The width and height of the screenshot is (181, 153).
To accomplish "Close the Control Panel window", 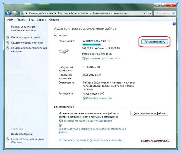I will 171,5.
